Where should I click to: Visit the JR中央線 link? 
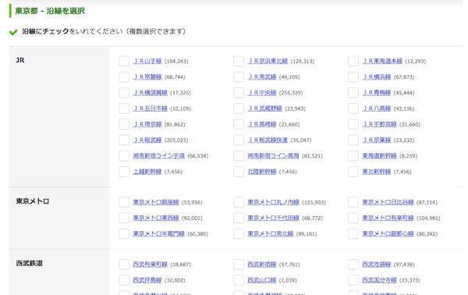(x=262, y=93)
